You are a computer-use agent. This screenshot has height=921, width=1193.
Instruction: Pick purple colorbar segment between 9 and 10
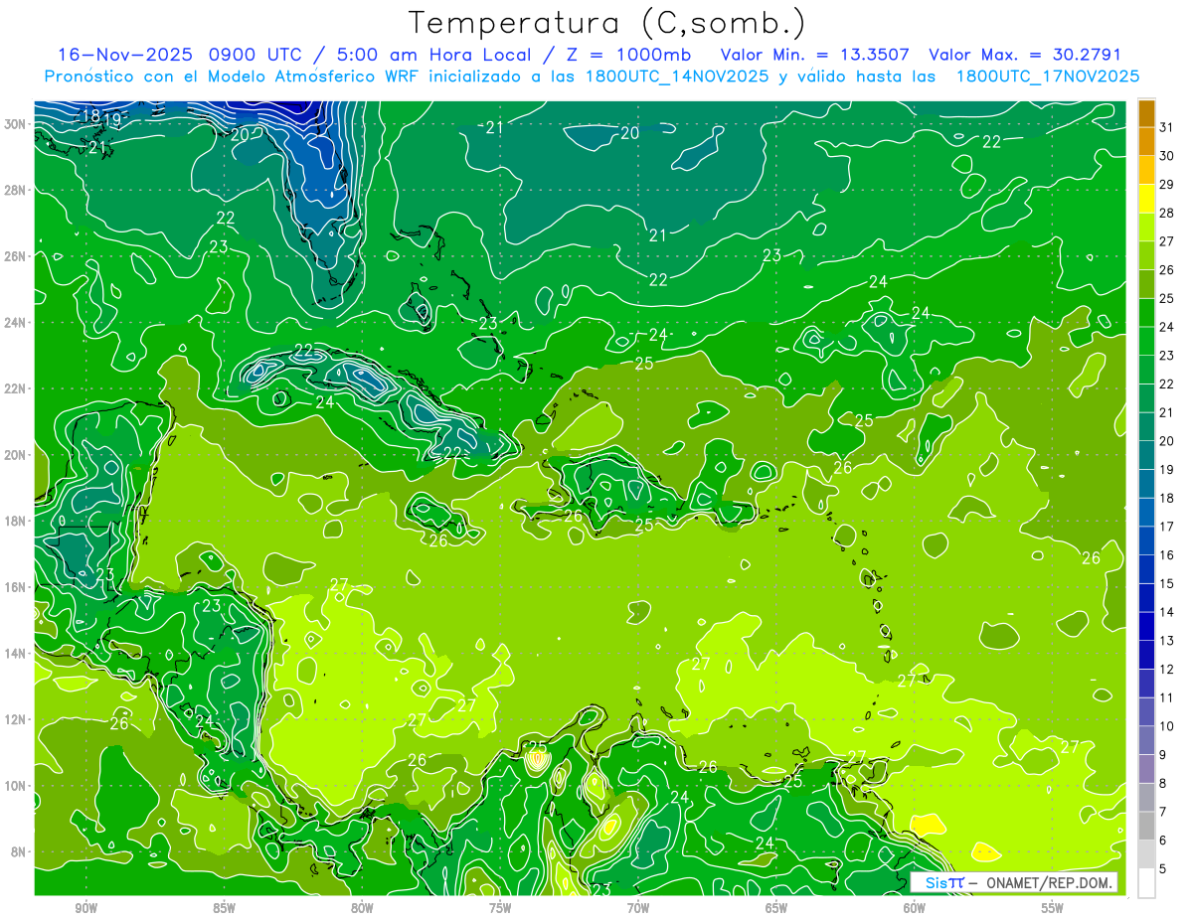(x=1146, y=740)
